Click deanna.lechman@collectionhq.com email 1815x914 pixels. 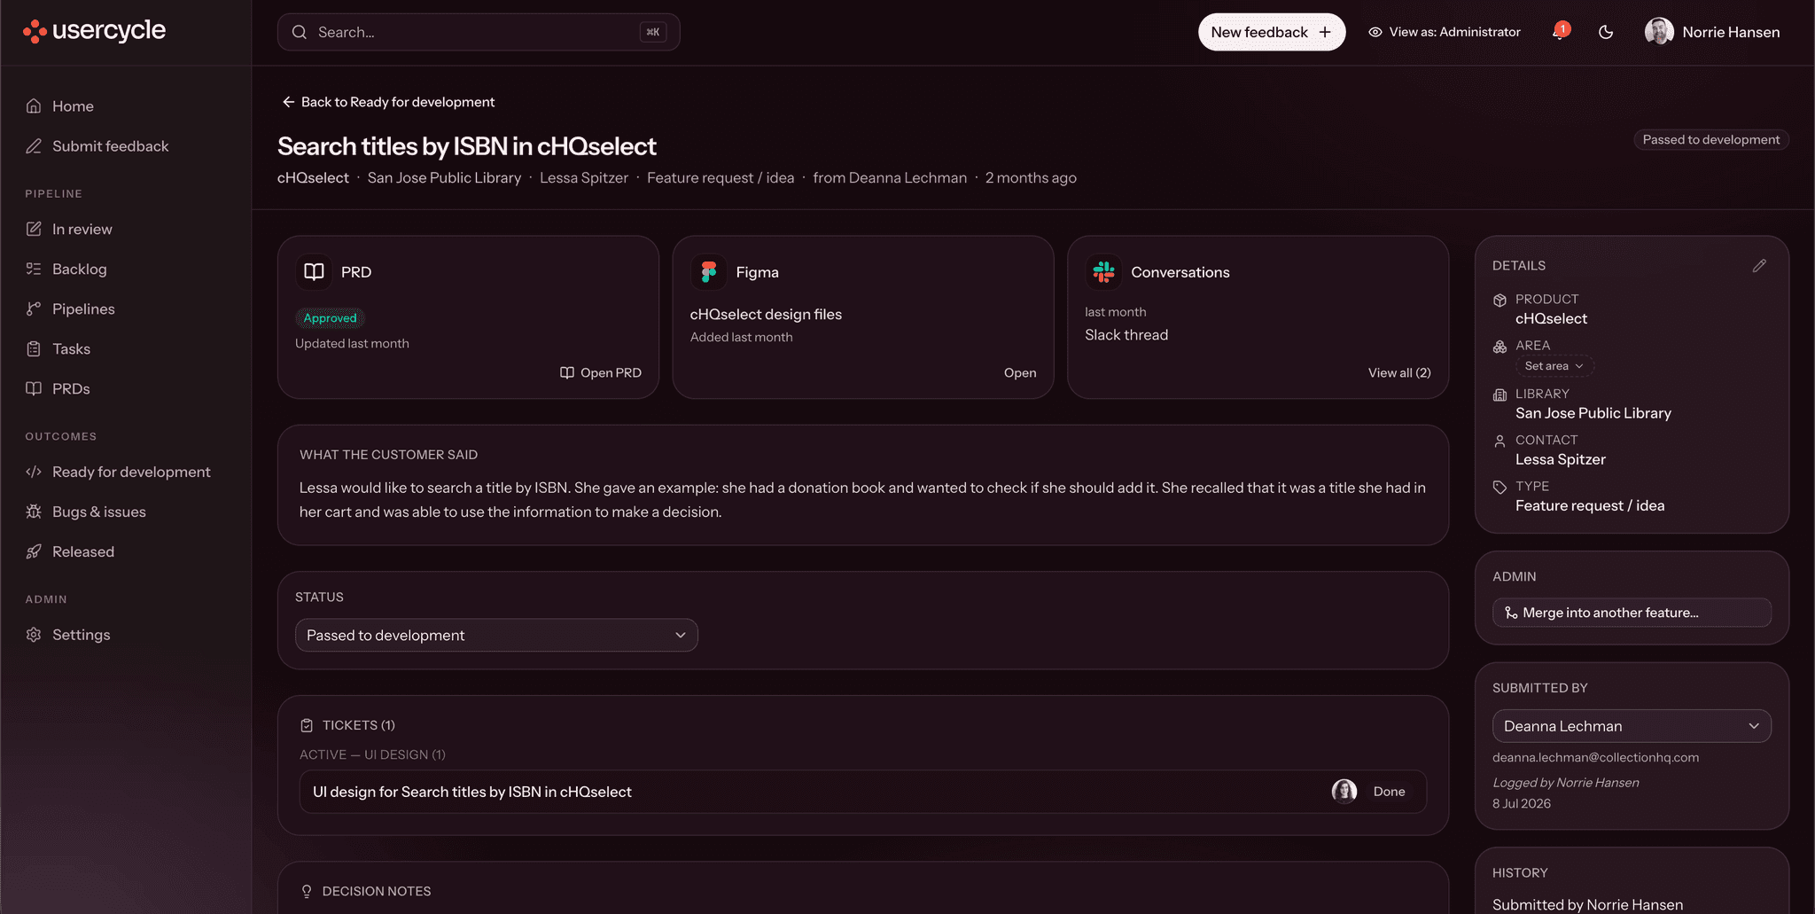(x=1595, y=758)
